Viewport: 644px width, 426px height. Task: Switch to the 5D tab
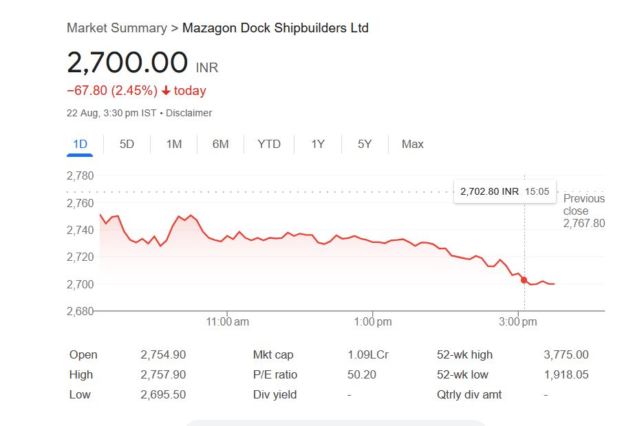127,144
